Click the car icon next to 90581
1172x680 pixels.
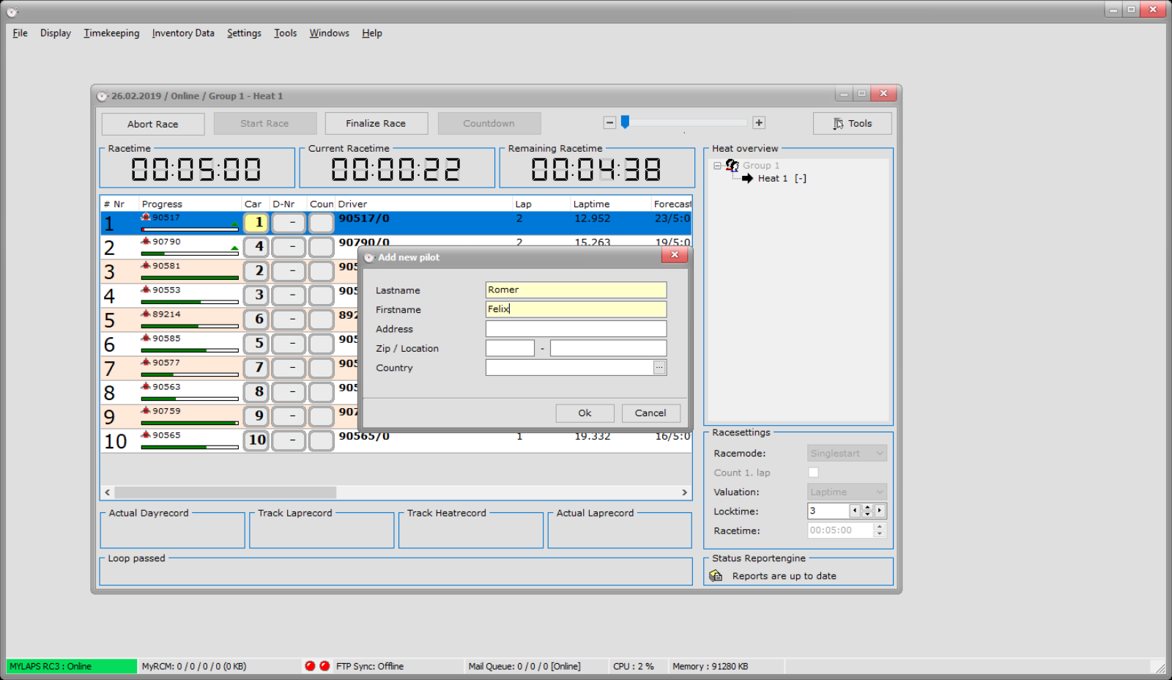pos(146,265)
